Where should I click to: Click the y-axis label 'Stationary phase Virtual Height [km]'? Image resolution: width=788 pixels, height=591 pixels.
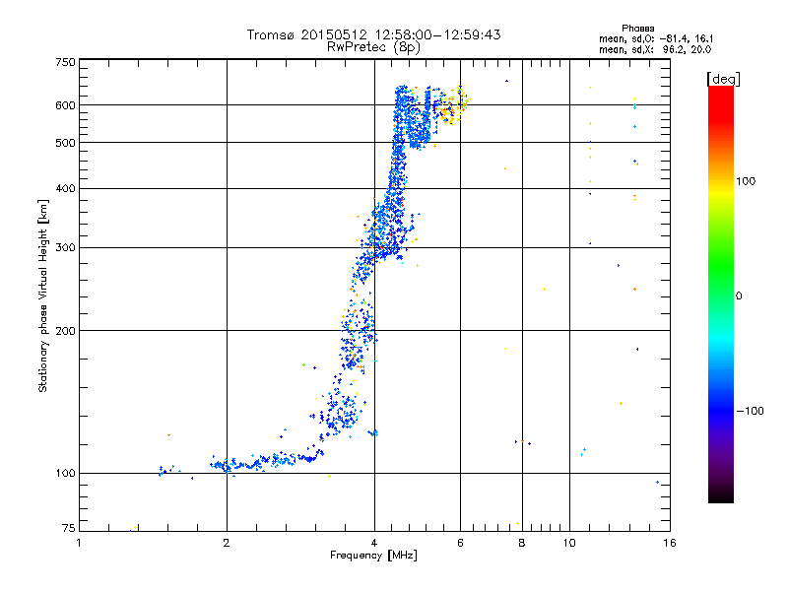pyautogui.click(x=42, y=295)
